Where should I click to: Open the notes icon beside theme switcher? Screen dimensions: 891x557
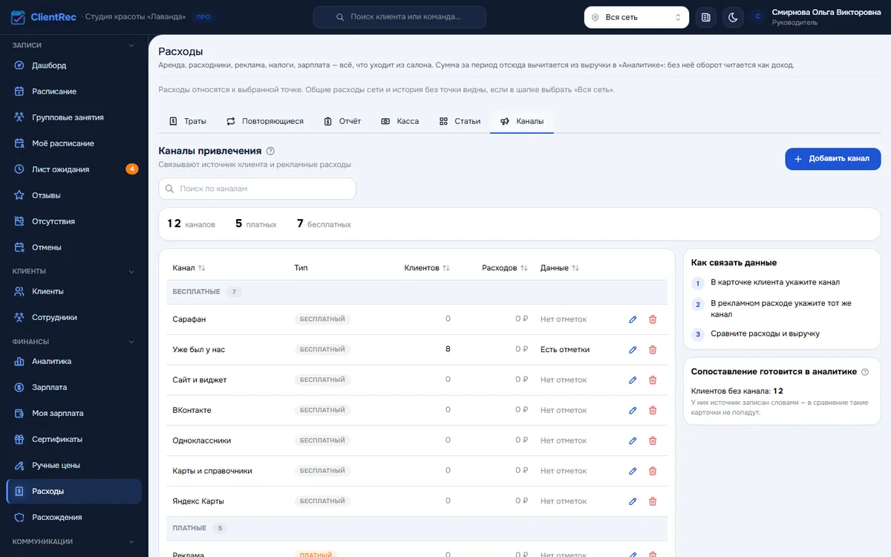(705, 17)
